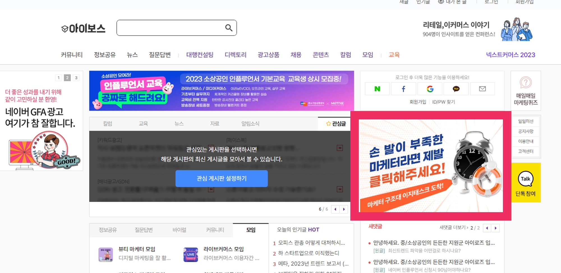This screenshot has height=273, width=561.
Task: Switch to the lower 정보공유 tab
Action: [108, 230]
